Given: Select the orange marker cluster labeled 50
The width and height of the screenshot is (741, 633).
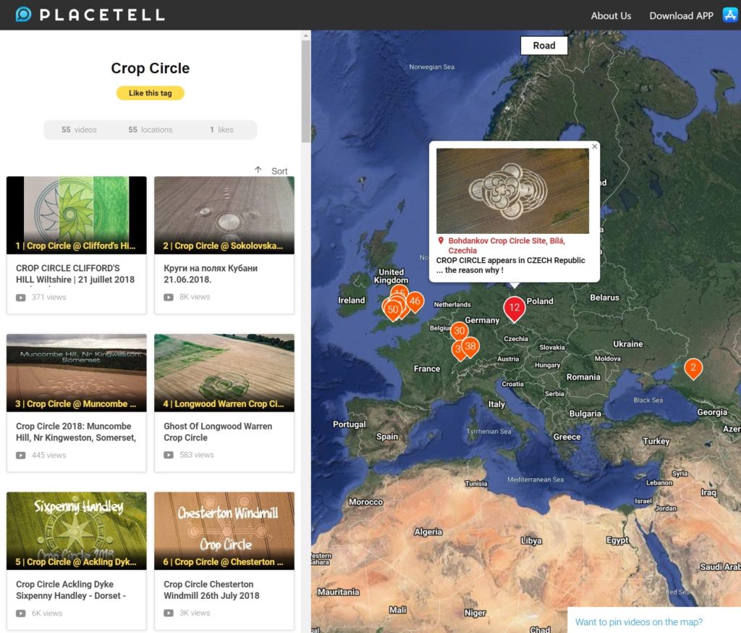Looking at the screenshot, I should click(391, 309).
